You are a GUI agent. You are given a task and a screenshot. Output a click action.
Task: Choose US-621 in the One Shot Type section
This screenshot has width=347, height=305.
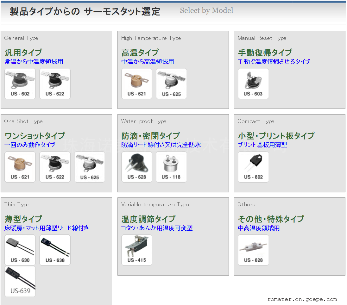(20, 167)
